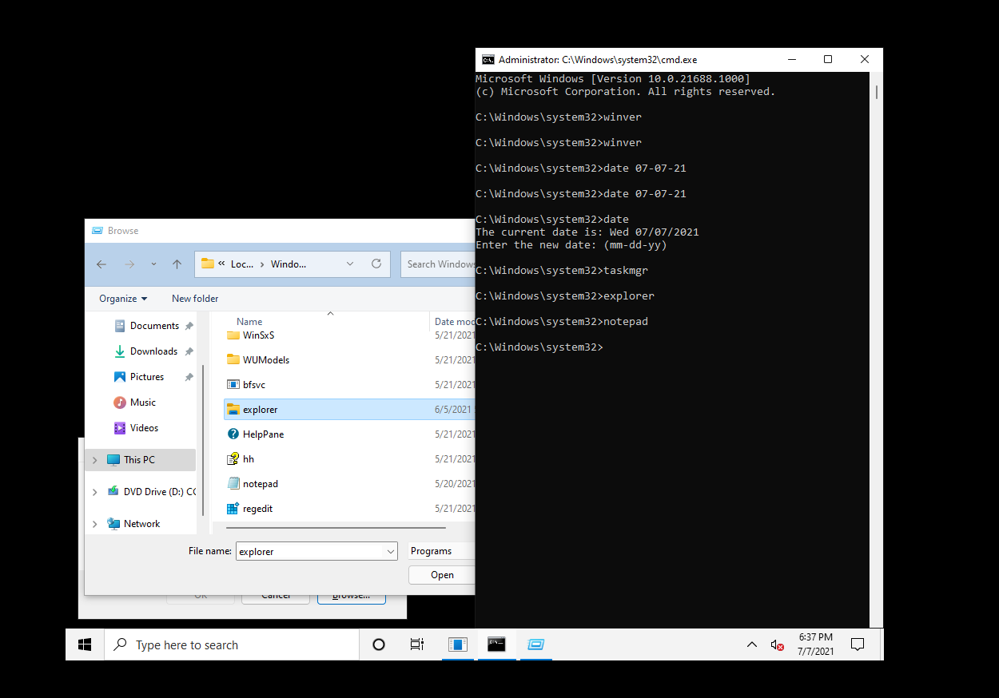Click the Cortana circle on taskbar
Screen dimensions: 999x698
tap(379, 644)
